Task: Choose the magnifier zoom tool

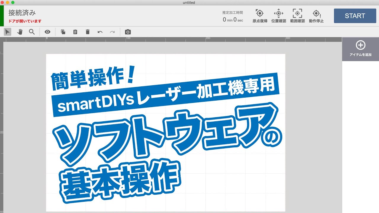Action: coord(32,32)
